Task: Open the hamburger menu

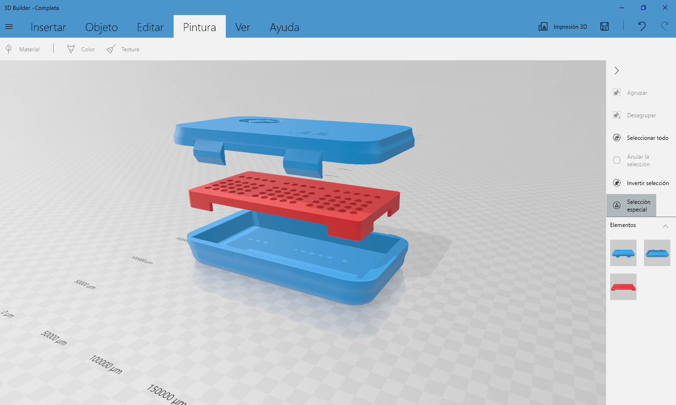Action: [9, 27]
